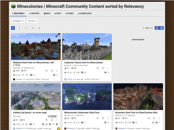Share the Minecolonies Underwater Style Pack
Screen dimensions: 174x130
point(103,118)
